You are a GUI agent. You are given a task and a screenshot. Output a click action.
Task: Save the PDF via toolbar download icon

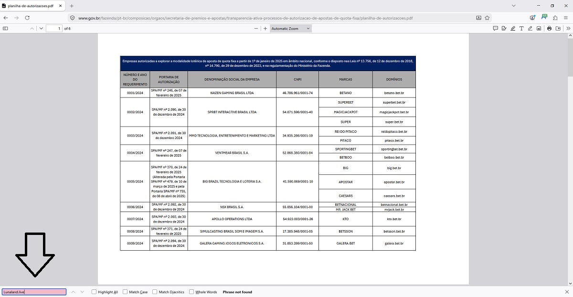558,29
